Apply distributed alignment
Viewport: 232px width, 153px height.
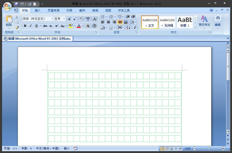[x=126, y=22]
